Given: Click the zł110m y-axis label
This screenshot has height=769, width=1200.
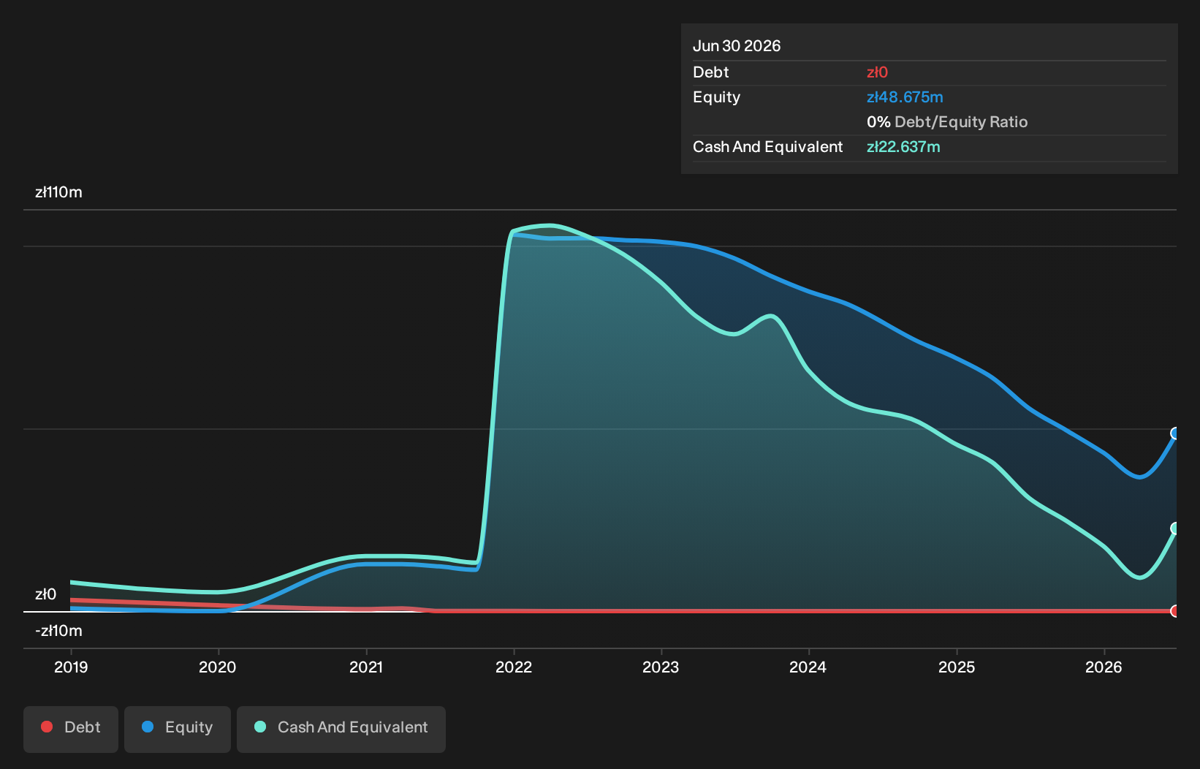Looking at the screenshot, I should tap(58, 192).
